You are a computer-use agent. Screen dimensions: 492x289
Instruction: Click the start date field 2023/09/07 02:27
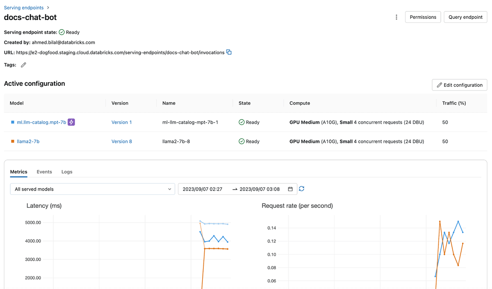pyautogui.click(x=203, y=189)
